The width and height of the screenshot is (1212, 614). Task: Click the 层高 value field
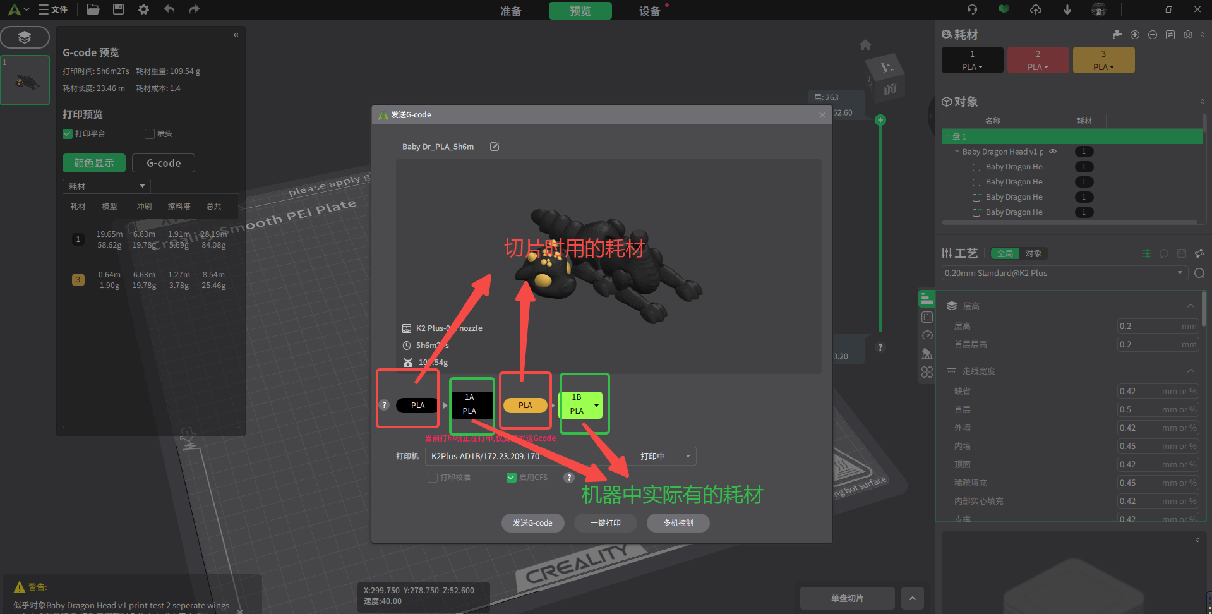pos(1158,326)
